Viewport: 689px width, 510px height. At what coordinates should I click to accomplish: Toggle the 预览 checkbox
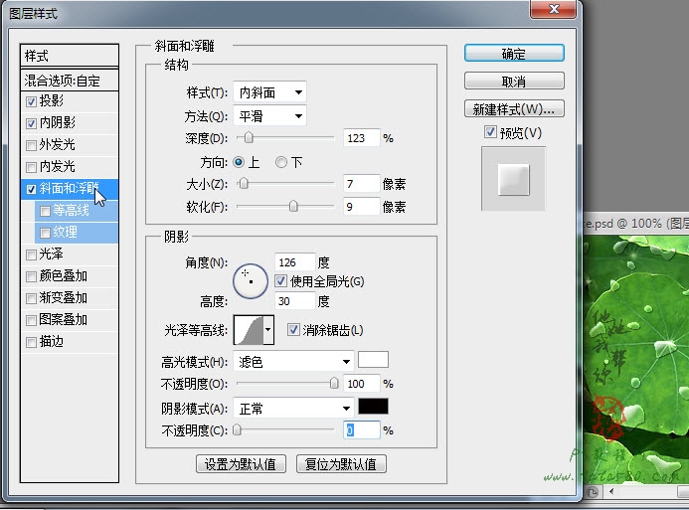point(490,132)
